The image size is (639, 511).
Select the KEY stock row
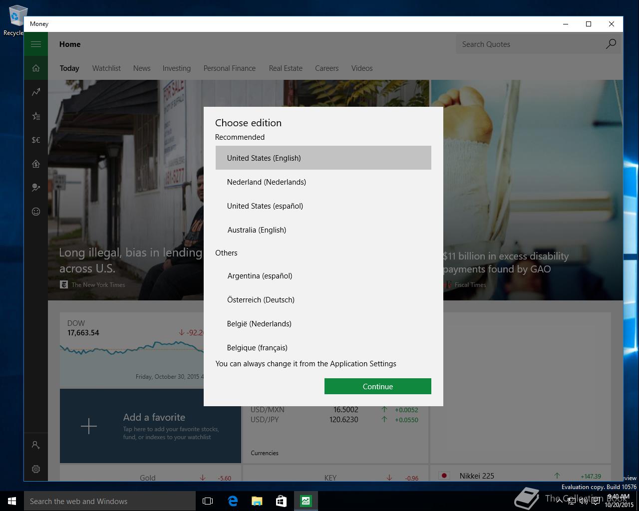click(x=335, y=478)
